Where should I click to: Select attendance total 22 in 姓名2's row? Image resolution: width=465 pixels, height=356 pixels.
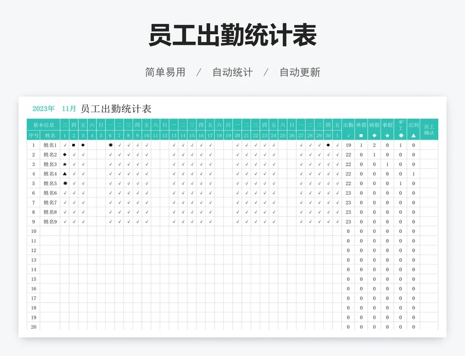(x=348, y=154)
